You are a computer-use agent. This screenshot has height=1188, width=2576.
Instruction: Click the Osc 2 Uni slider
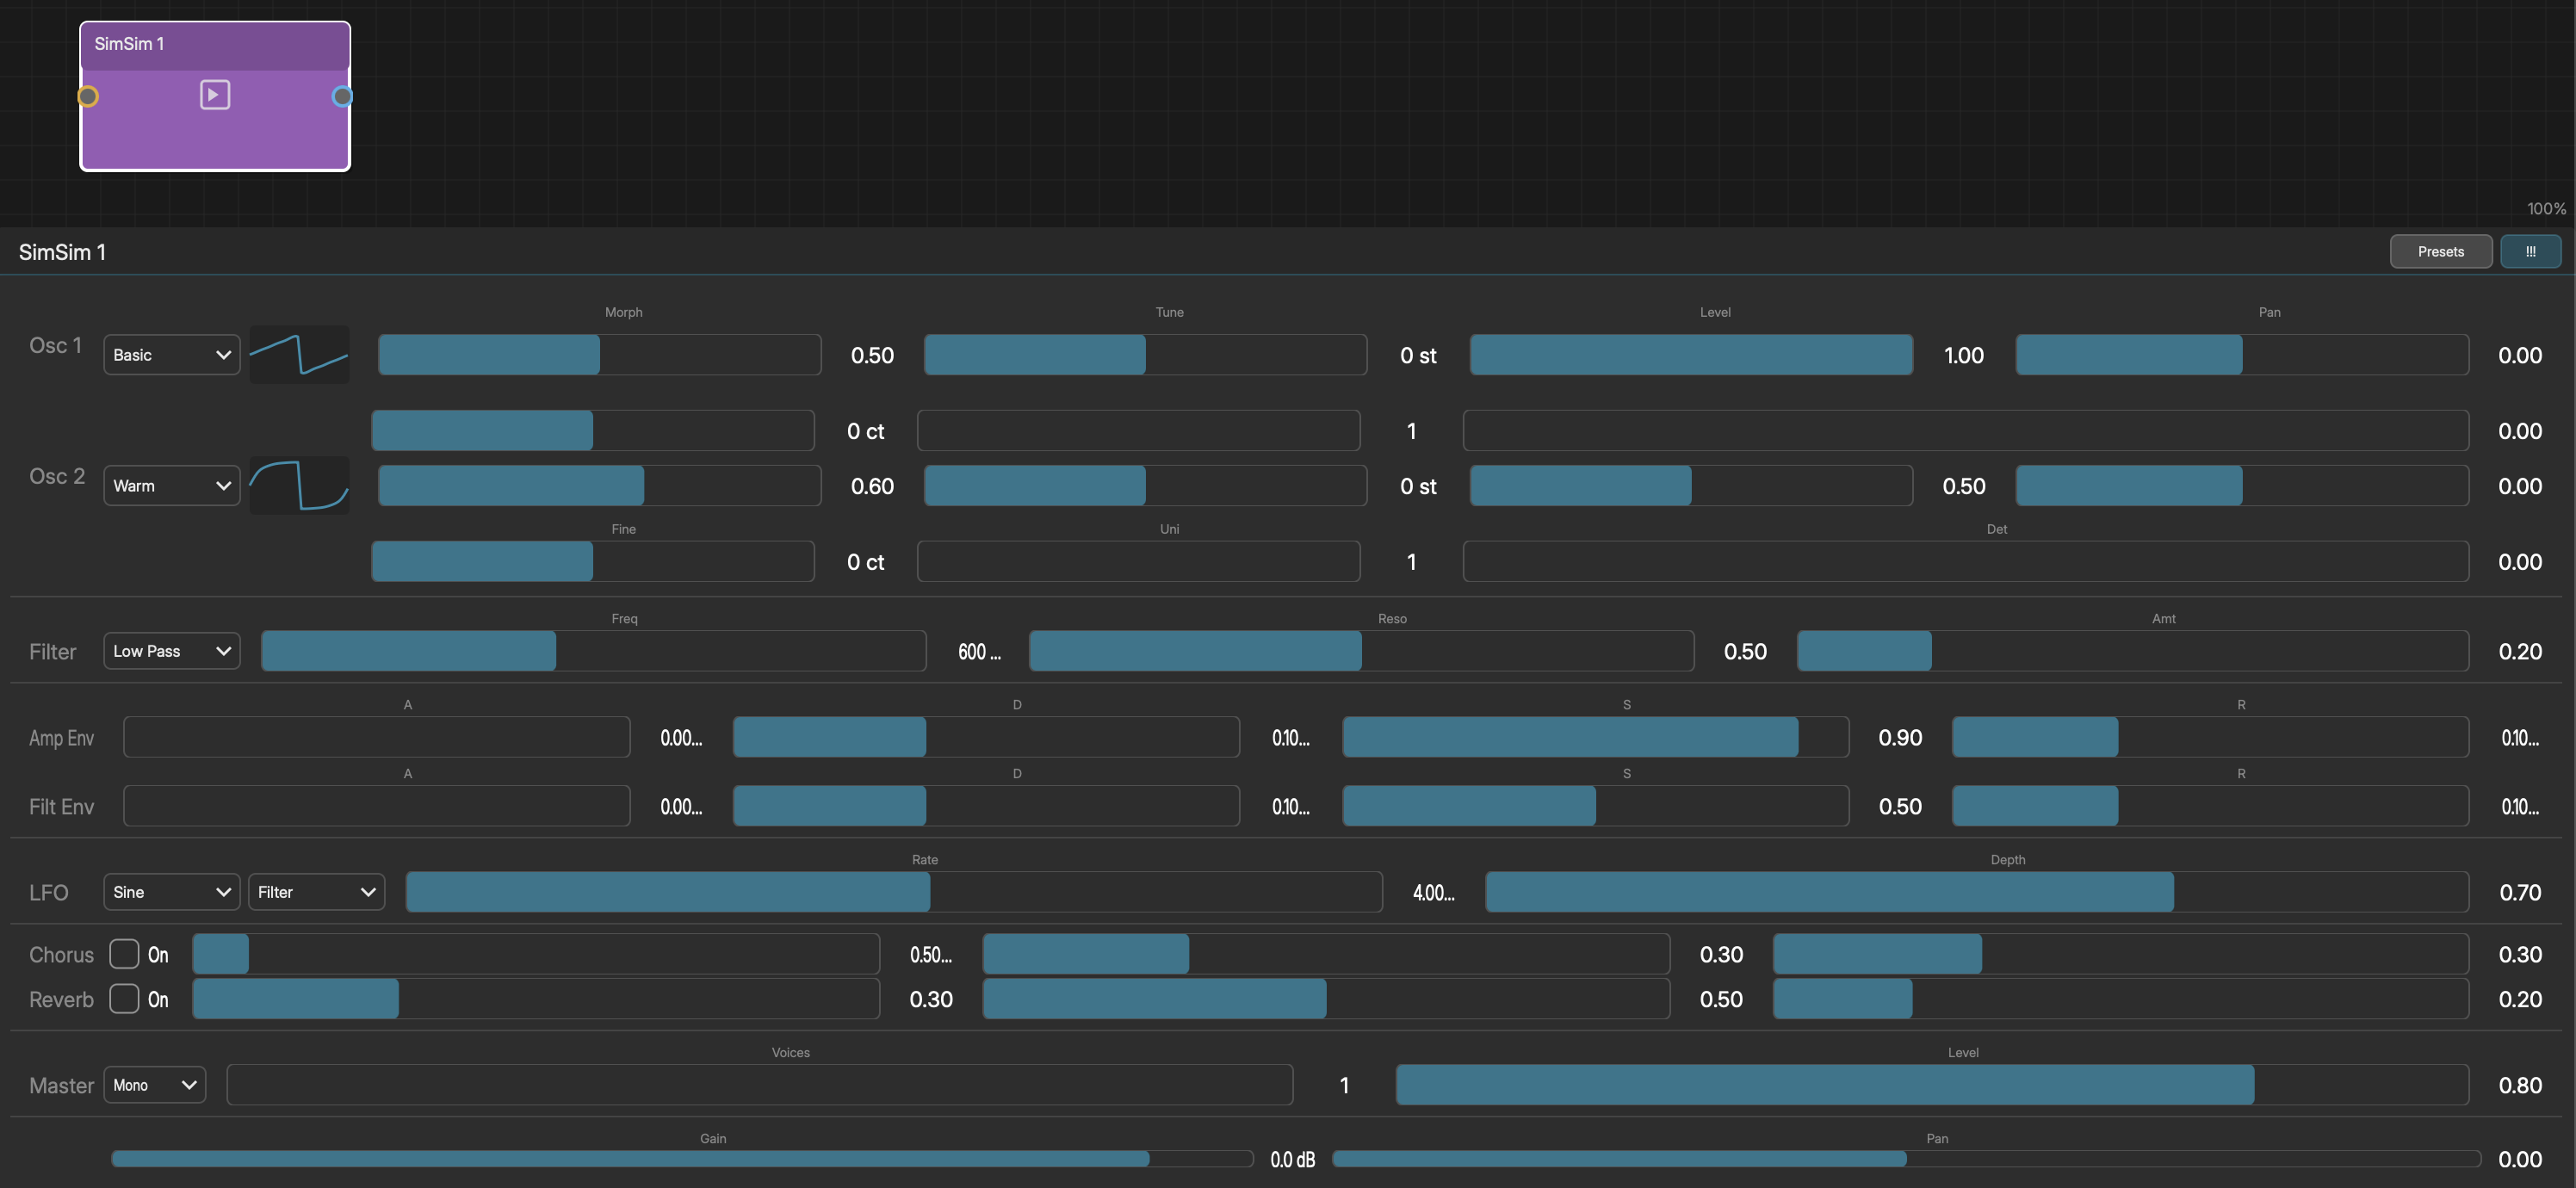tap(1139, 562)
